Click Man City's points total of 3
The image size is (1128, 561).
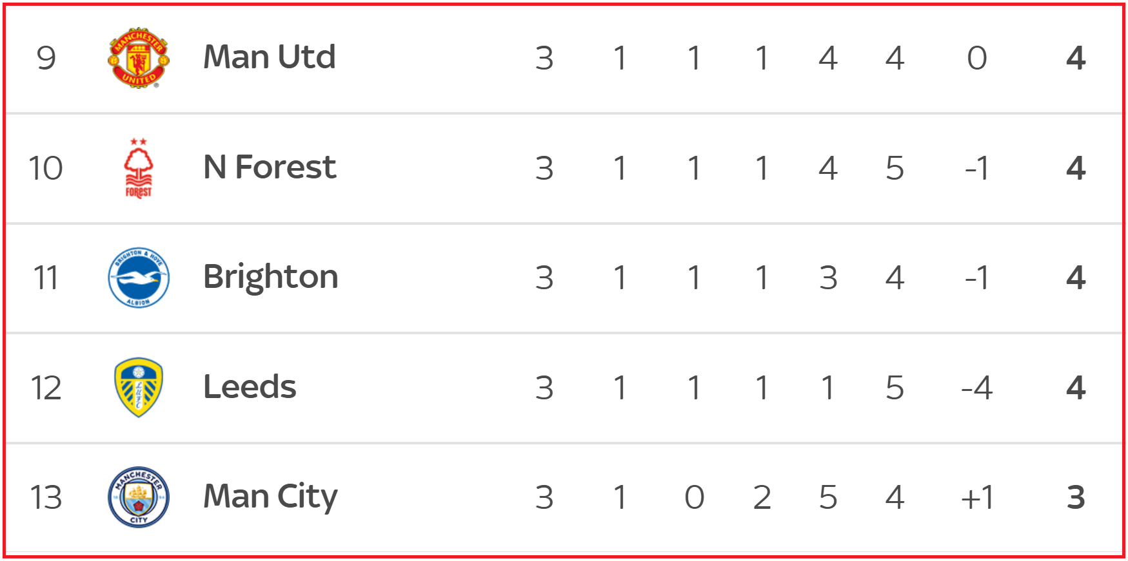1076,498
